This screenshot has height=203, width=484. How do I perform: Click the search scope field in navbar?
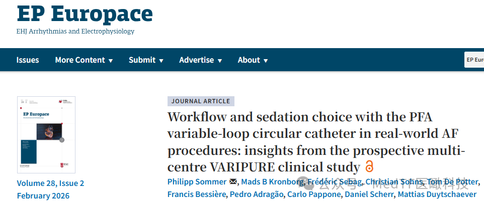[474, 60]
